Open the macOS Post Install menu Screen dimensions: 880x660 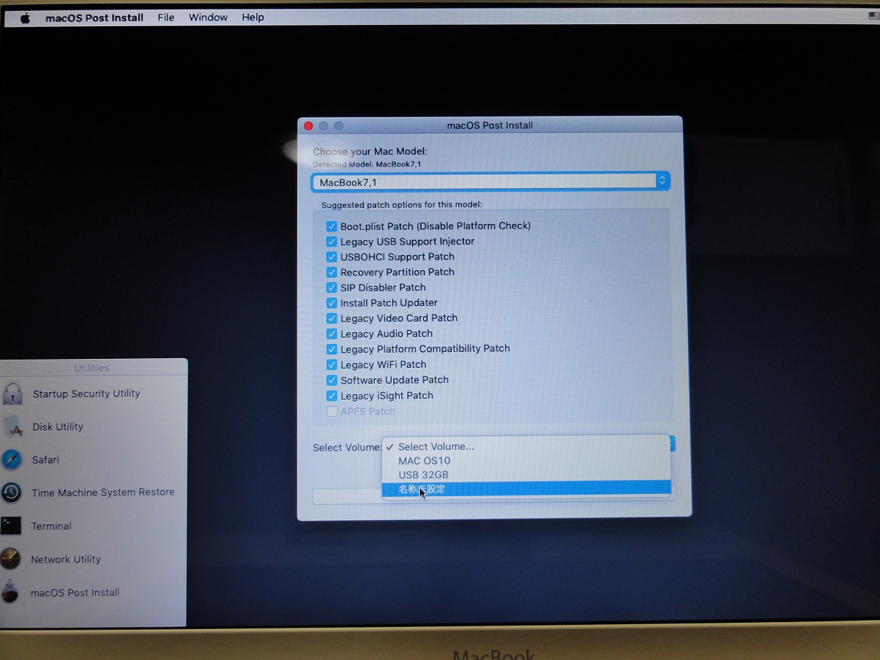click(x=94, y=18)
